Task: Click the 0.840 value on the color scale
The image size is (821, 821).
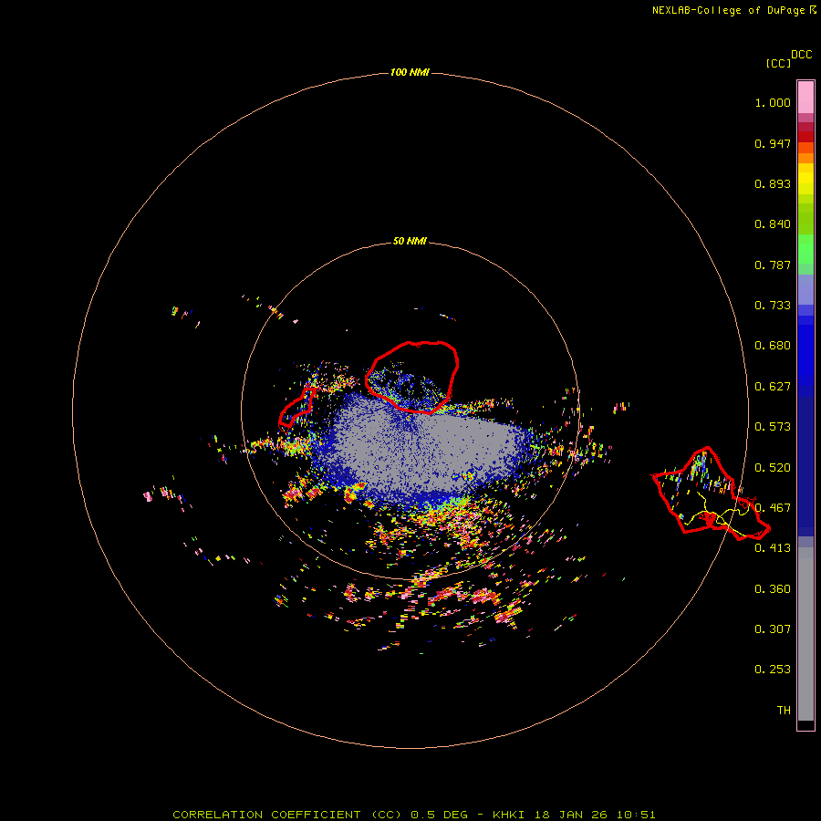Action: click(773, 224)
